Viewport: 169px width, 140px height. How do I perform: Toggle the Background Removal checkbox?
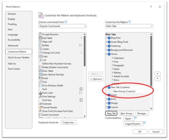[109, 50]
